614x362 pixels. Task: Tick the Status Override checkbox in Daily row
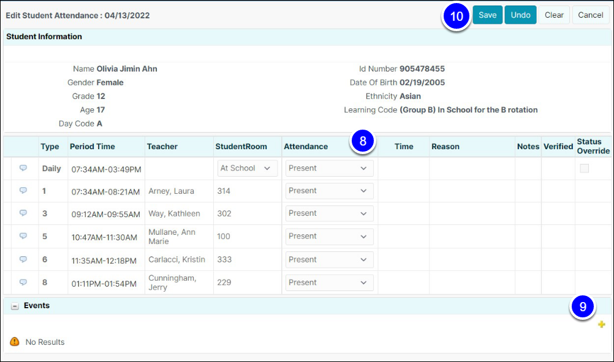point(584,169)
